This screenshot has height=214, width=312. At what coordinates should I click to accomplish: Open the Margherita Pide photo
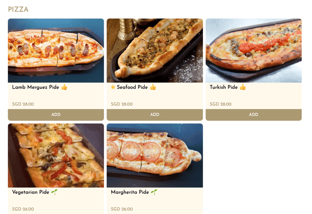tap(155, 155)
